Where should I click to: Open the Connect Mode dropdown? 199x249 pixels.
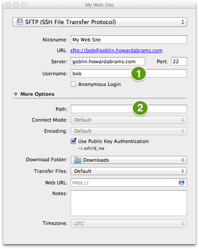coord(129,120)
